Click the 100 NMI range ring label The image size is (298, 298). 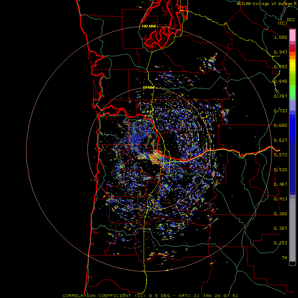pos(149,26)
